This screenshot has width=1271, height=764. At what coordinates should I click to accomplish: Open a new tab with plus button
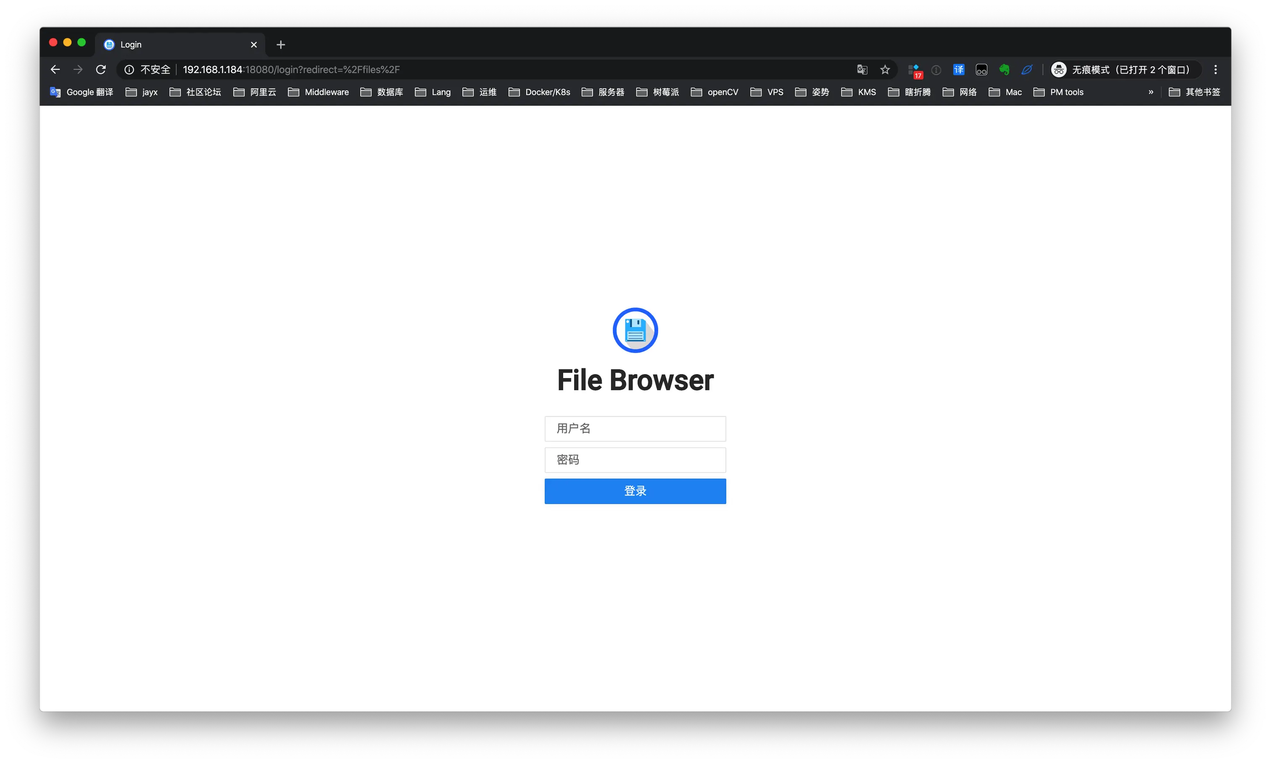pyautogui.click(x=280, y=45)
